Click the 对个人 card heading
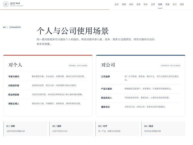 (15, 65)
